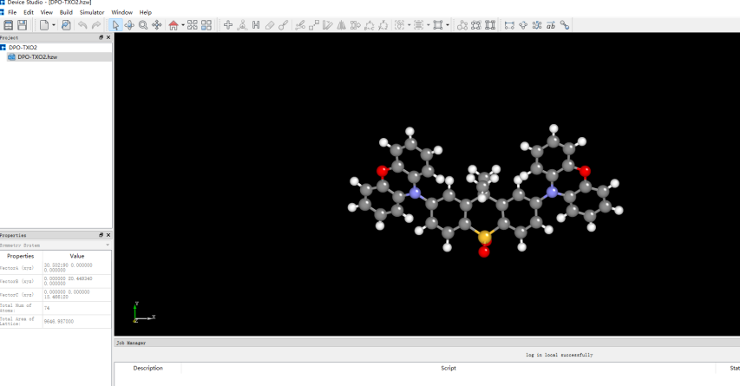Click the dashed molecule selection icon
Image resolution: width=740 pixels, height=386 pixels.
click(399, 25)
